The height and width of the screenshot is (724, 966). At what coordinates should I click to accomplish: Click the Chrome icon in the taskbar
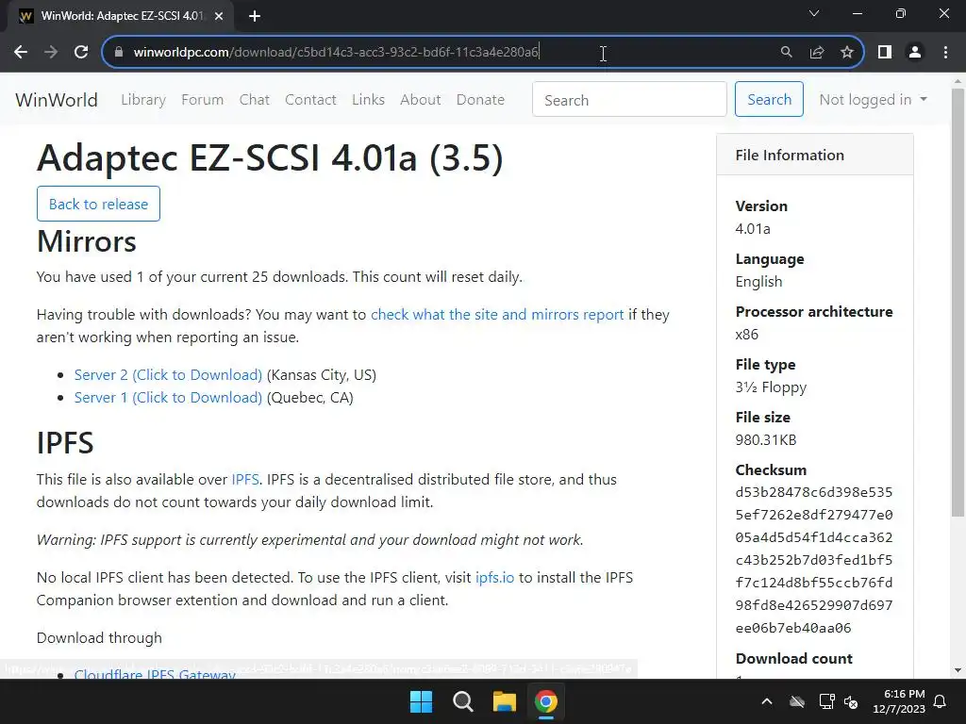point(546,701)
